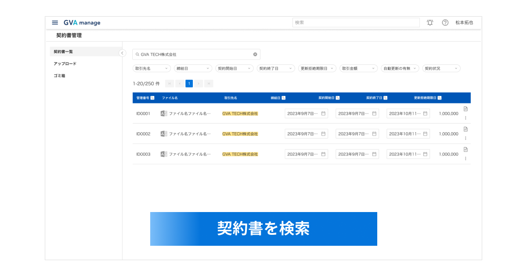Expand the 契約終了日 filter dropdown
Screen dimensions: 527x276
pos(276,68)
